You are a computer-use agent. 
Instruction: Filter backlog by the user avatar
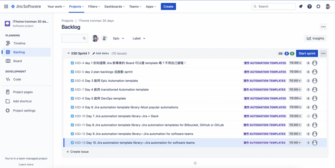(x=95, y=38)
